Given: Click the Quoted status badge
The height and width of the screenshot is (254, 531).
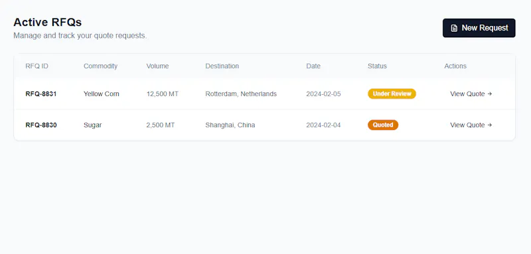Looking at the screenshot, I should [x=383, y=125].
